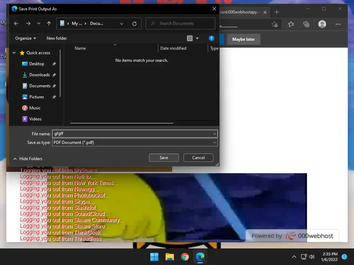
Task: Open Save dialog help
Action: pos(211,38)
